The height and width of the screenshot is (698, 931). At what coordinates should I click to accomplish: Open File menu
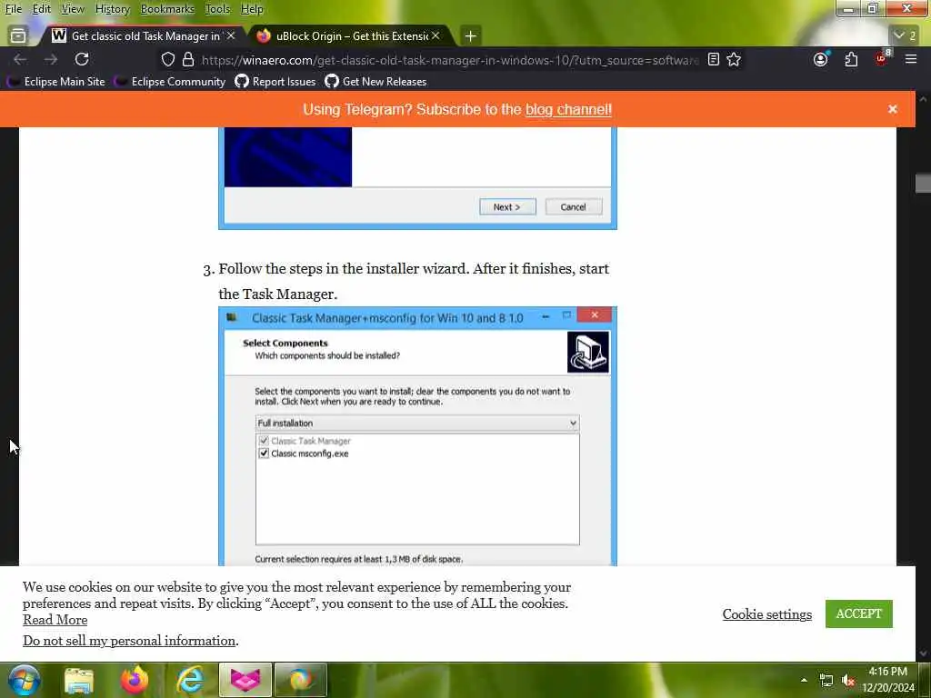(13, 9)
